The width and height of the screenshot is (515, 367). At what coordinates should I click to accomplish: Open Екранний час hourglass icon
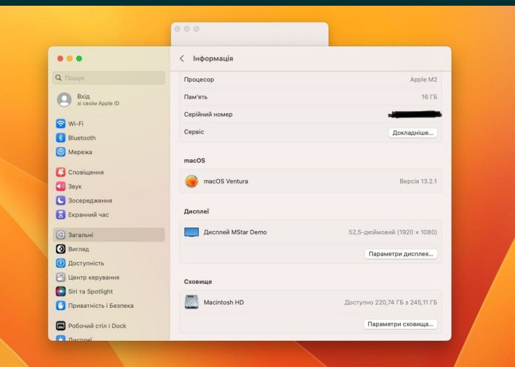61,215
